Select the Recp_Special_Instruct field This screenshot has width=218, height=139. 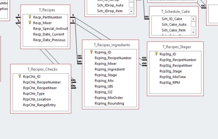[x=50, y=29]
